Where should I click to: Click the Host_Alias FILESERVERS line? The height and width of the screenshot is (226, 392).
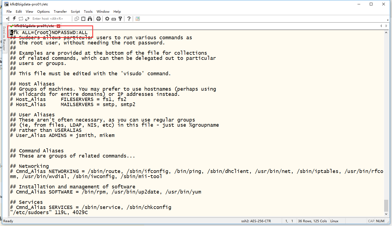point(68,99)
